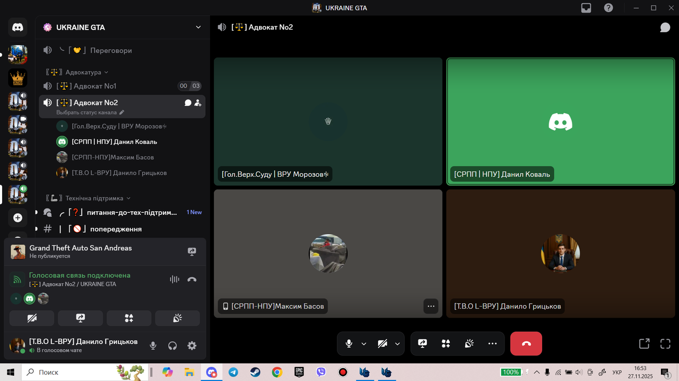Viewport: 679px width, 381px height.
Task: Launch Epic Games from the taskbar
Action: click(x=299, y=372)
